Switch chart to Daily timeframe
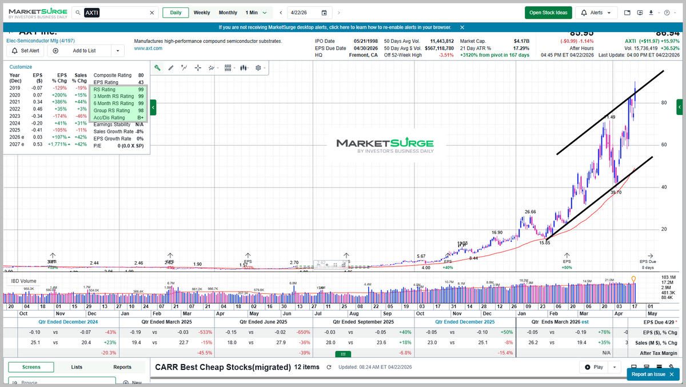Screen dimensions: 686x387 point(176,13)
